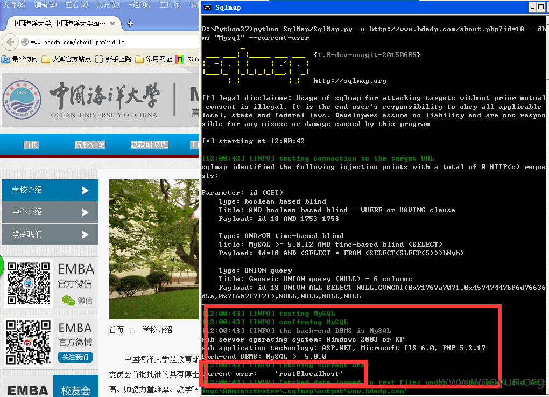Viewport: 549px width, 397px height.
Task: Open the 火狐官方站点 bookmark folder
Action: (67, 59)
